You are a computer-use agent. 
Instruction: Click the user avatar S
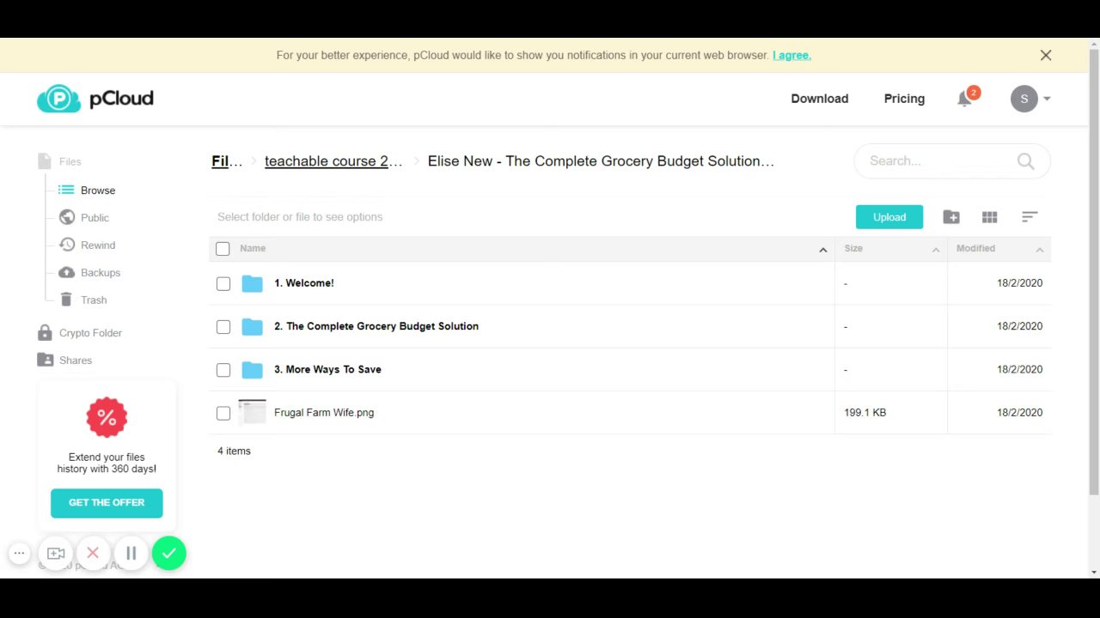click(x=1024, y=99)
